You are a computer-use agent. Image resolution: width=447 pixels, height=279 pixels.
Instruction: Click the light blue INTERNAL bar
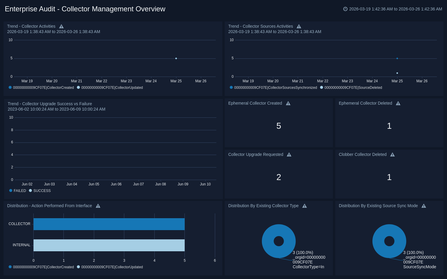(x=109, y=245)
